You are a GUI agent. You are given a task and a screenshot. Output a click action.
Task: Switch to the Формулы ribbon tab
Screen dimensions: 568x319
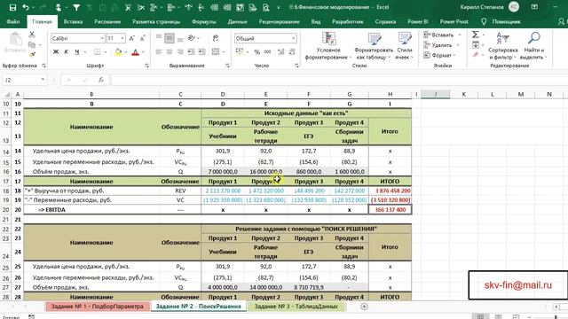203,21
